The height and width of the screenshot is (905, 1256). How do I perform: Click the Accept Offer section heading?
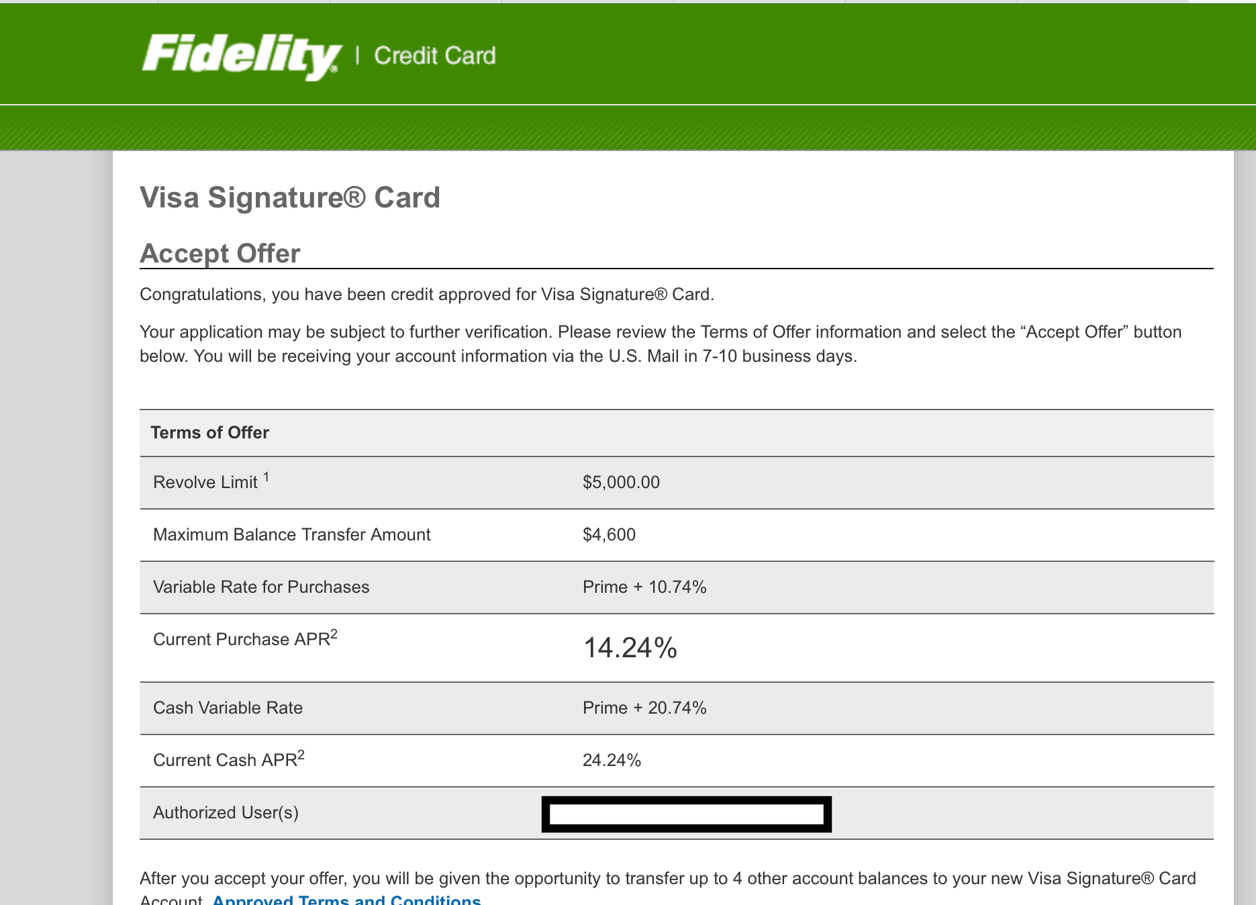[x=220, y=253]
